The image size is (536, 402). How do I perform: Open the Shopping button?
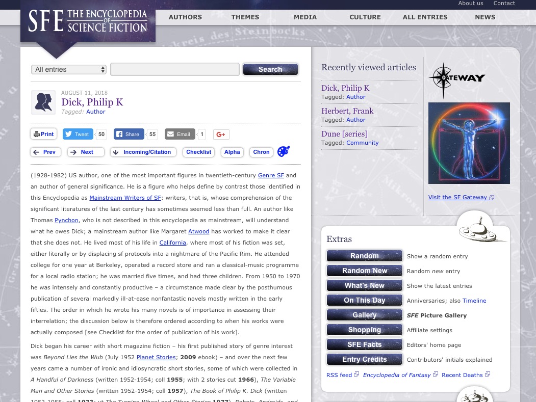365,330
